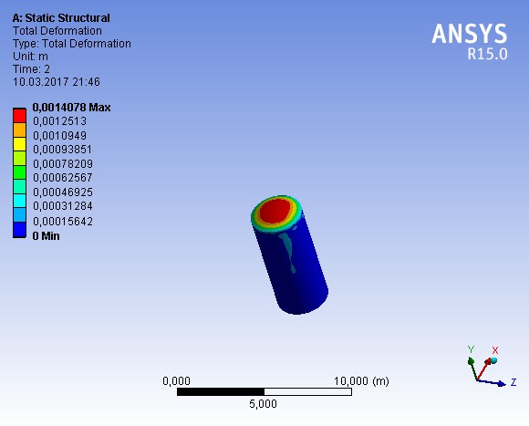Click the bright green legend band
The width and height of the screenshot is (529, 426).
(x=19, y=172)
